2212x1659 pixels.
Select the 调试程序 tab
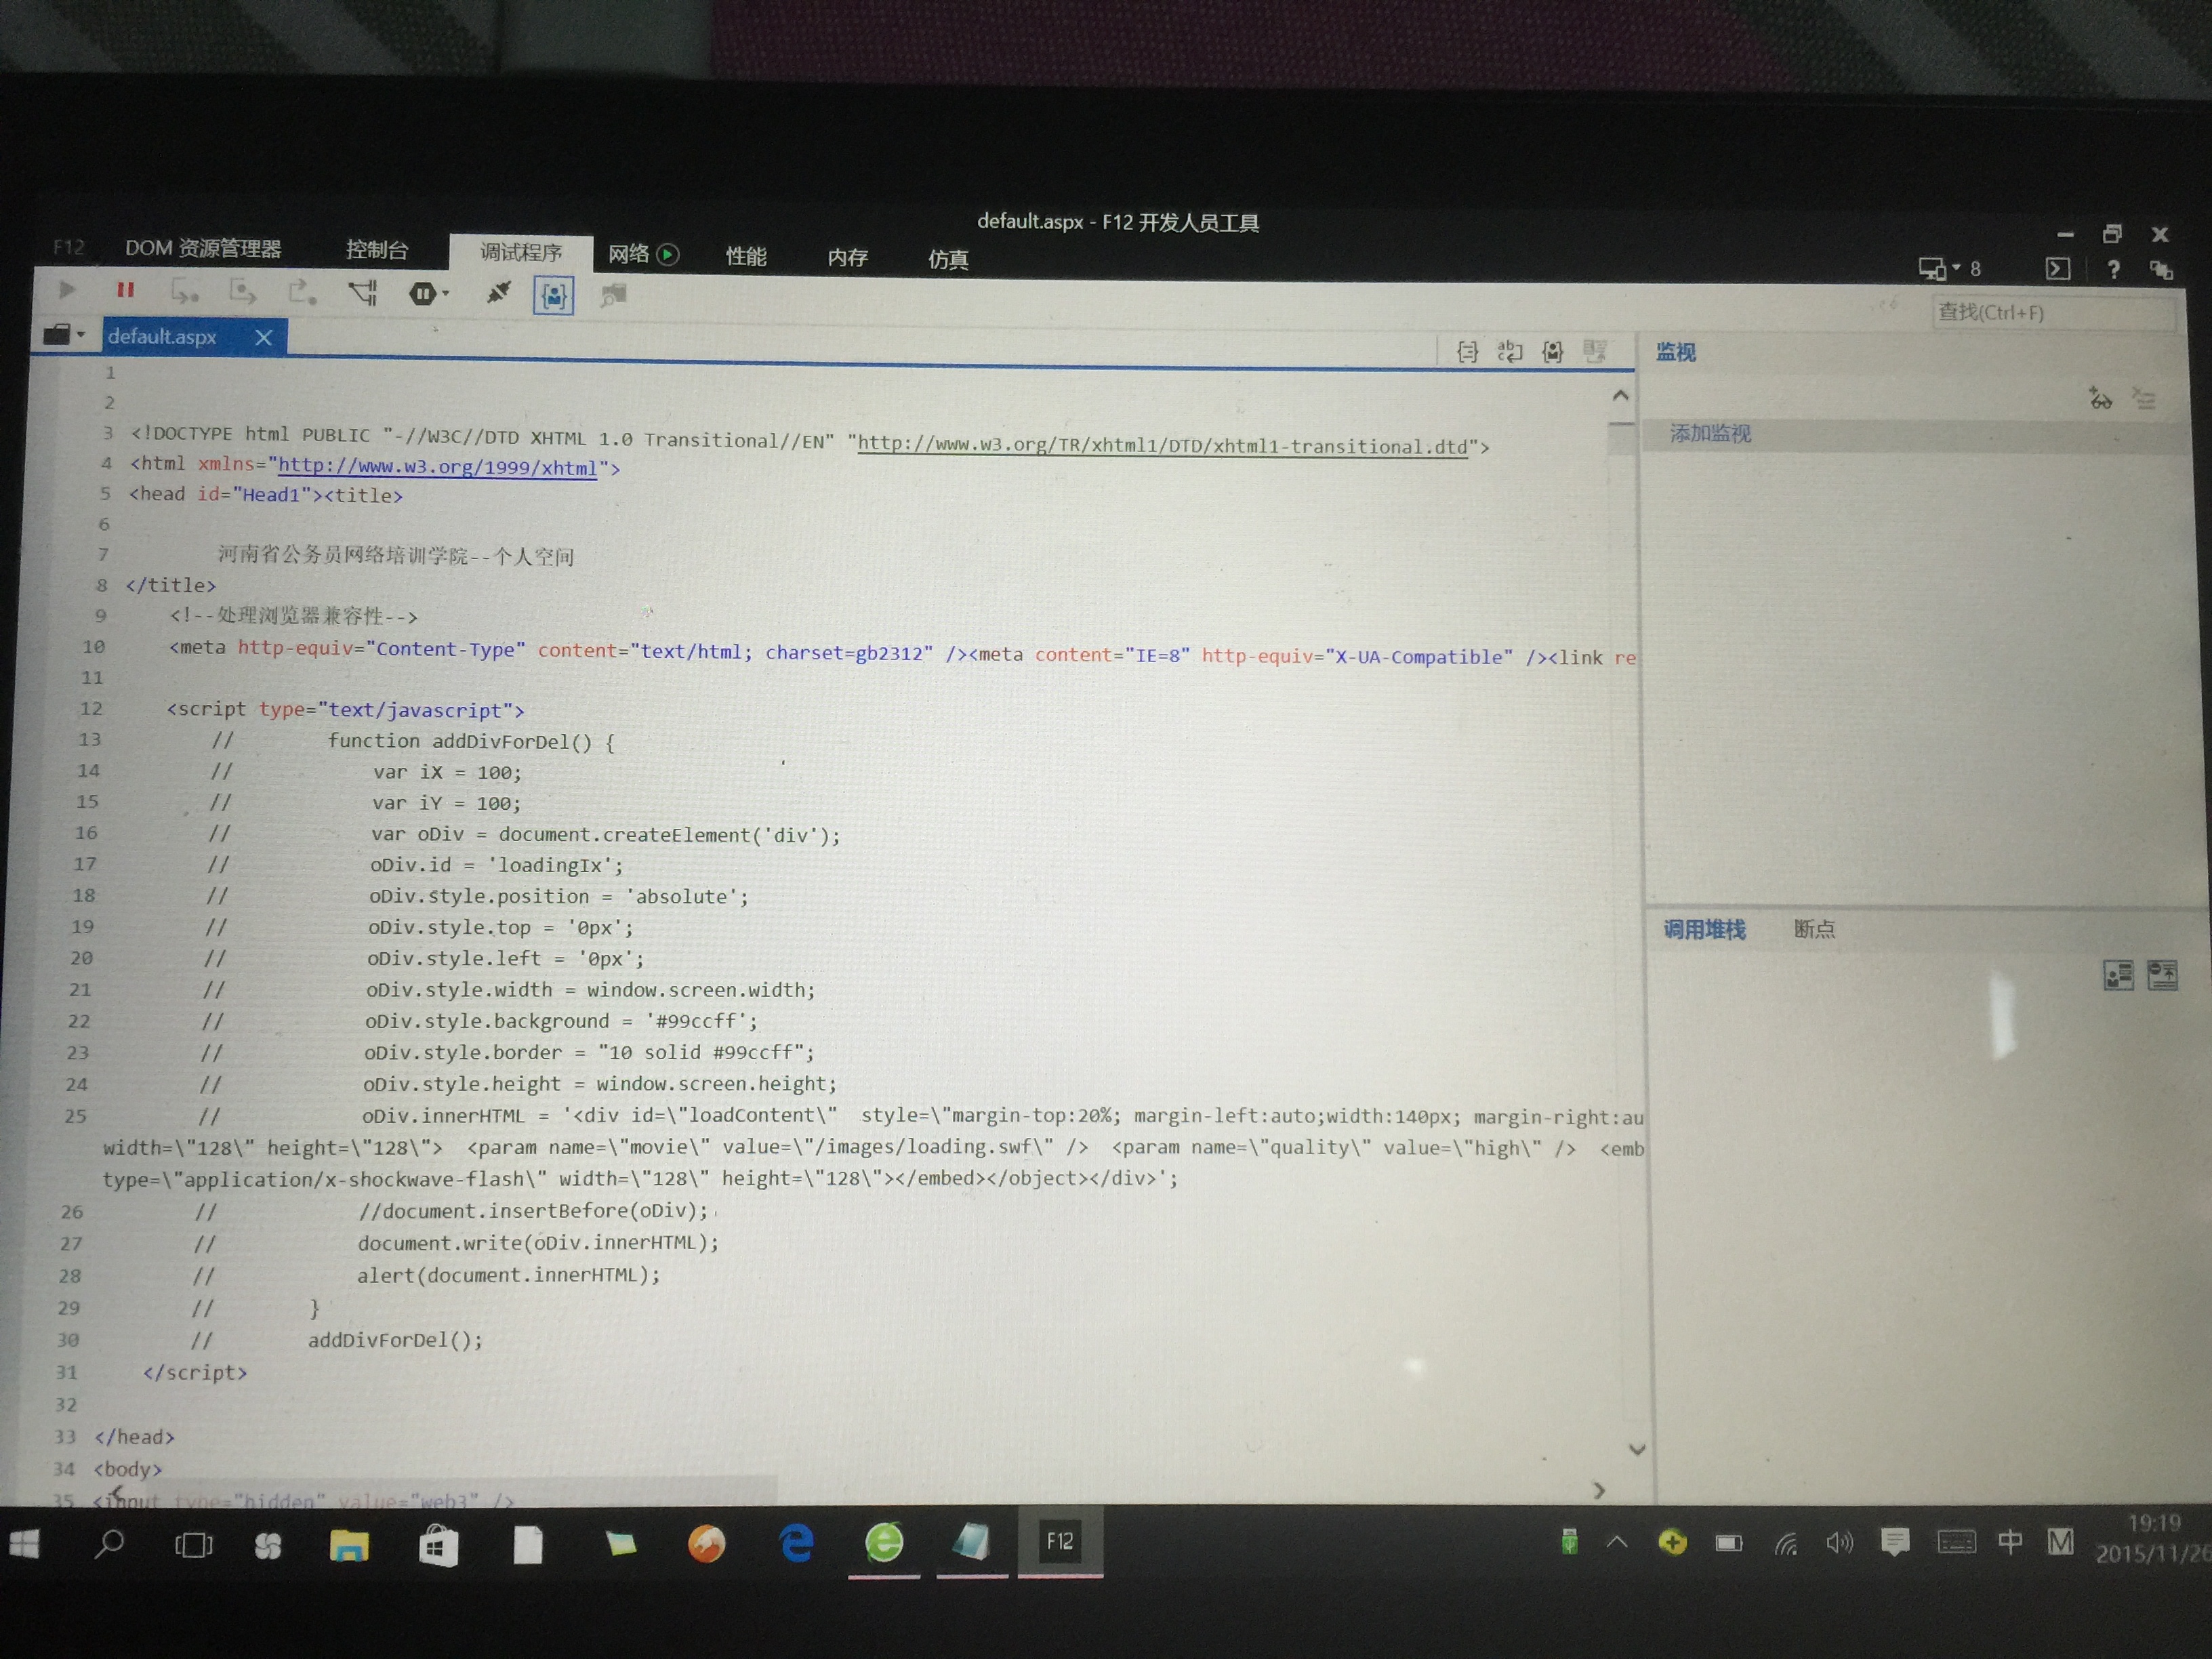point(521,252)
